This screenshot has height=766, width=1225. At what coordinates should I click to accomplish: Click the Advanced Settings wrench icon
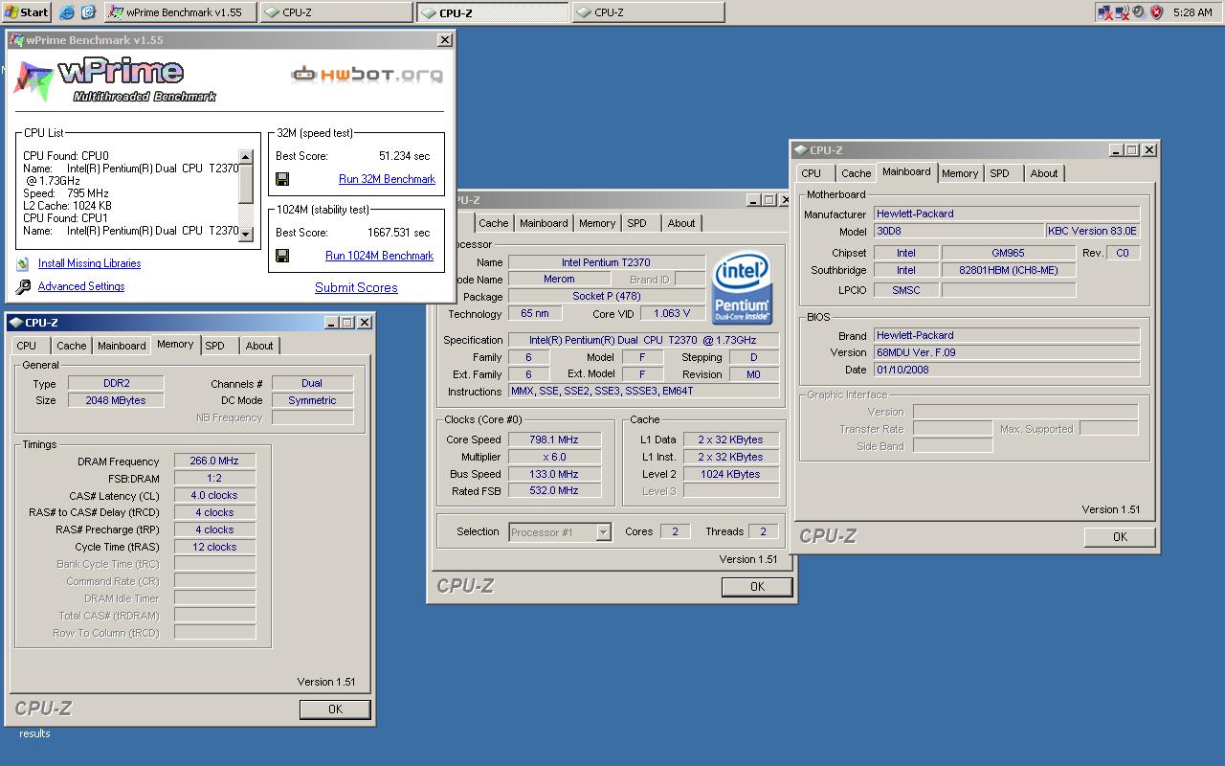click(23, 286)
